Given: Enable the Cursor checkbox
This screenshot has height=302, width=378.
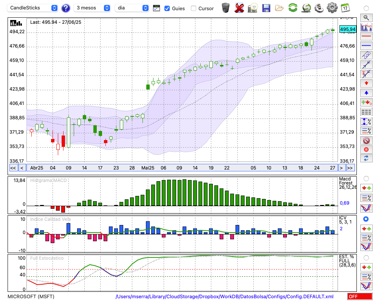Looking at the screenshot, I should [193, 8].
